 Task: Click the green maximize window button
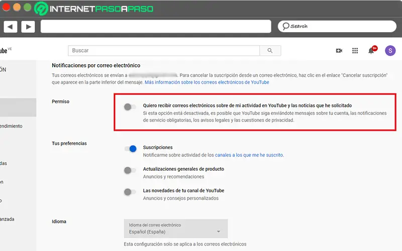(28, 8)
